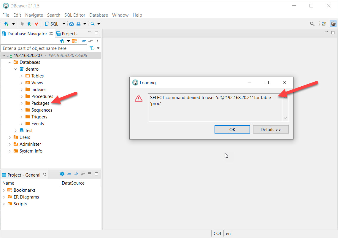The width and height of the screenshot is (338, 238).
Task: Click the Details >> button
Action: (x=270, y=129)
